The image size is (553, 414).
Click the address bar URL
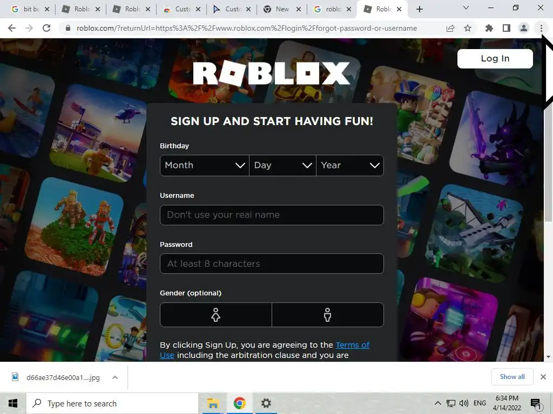click(247, 28)
